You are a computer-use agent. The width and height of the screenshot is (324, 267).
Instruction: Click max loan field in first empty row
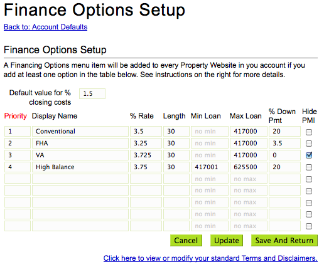[x=249, y=179]
